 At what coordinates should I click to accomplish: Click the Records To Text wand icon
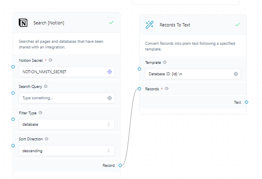pyautogui.click(x=150, y=25)
